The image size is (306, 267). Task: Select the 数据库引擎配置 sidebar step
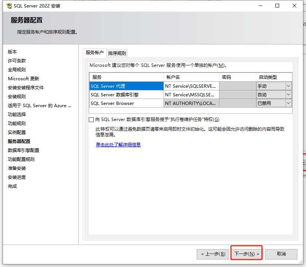point(24,150)
